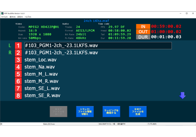Click the red track 7 number badge
Screen dimensions: 196x137
pos(18,88)
